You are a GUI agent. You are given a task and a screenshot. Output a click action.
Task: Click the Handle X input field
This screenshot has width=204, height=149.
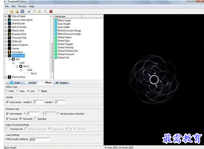tap(38, 102)
